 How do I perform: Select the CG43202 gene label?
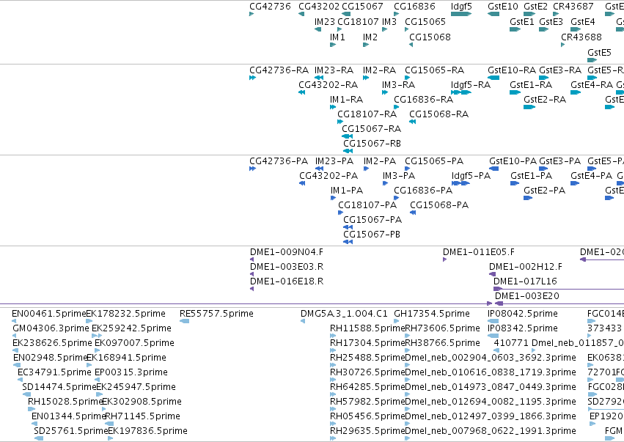[319, 7]
